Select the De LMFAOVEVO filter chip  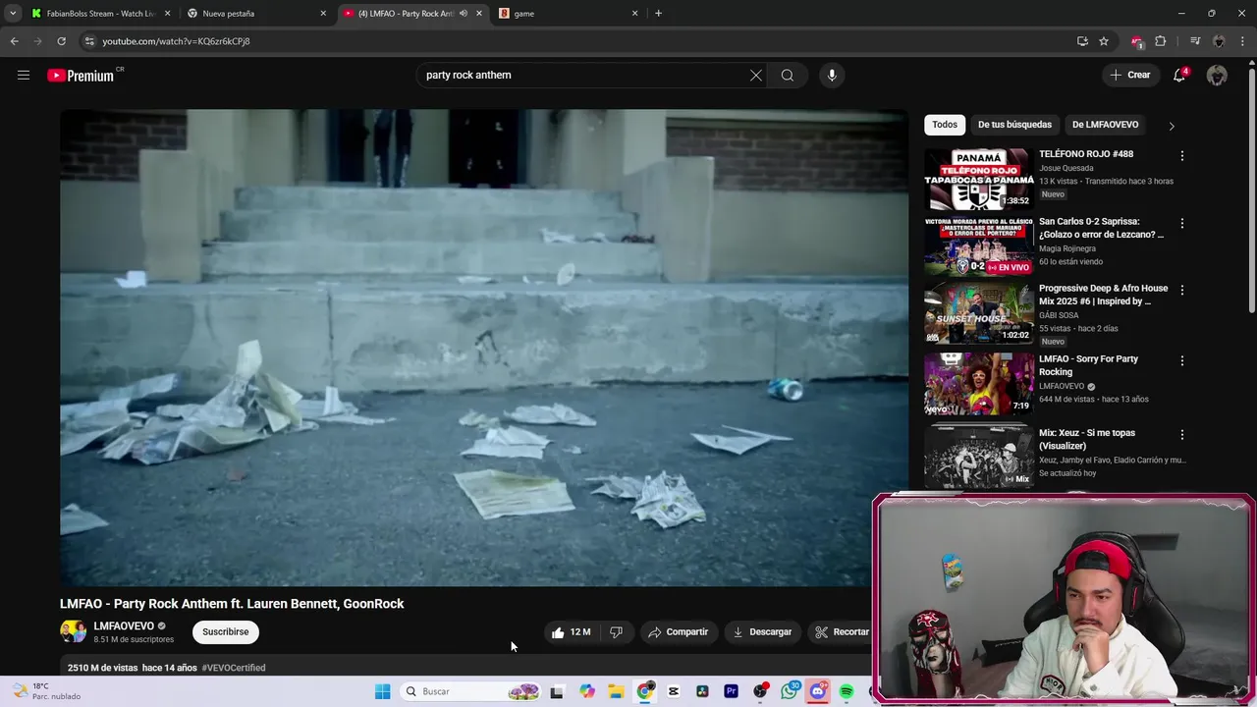pyautogui.click(x=1105, y=125)
